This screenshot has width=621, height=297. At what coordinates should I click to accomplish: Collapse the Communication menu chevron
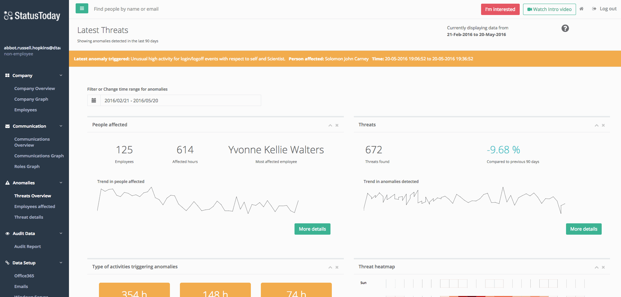click(x=61, y=126)
